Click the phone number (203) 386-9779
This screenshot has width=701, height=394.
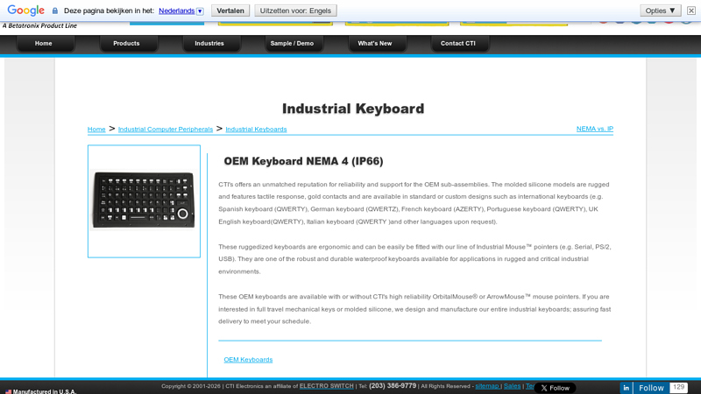[x=393, y=385]
